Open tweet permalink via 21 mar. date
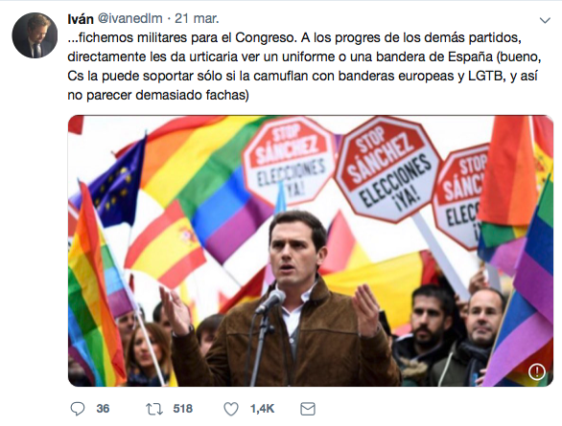The height and width of the screenshot is (426, 562). pos(197,18)
